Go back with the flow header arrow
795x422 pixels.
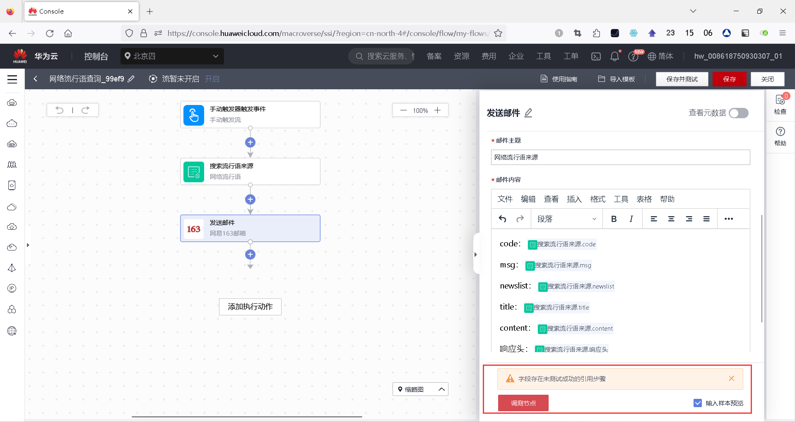point(36,79)
